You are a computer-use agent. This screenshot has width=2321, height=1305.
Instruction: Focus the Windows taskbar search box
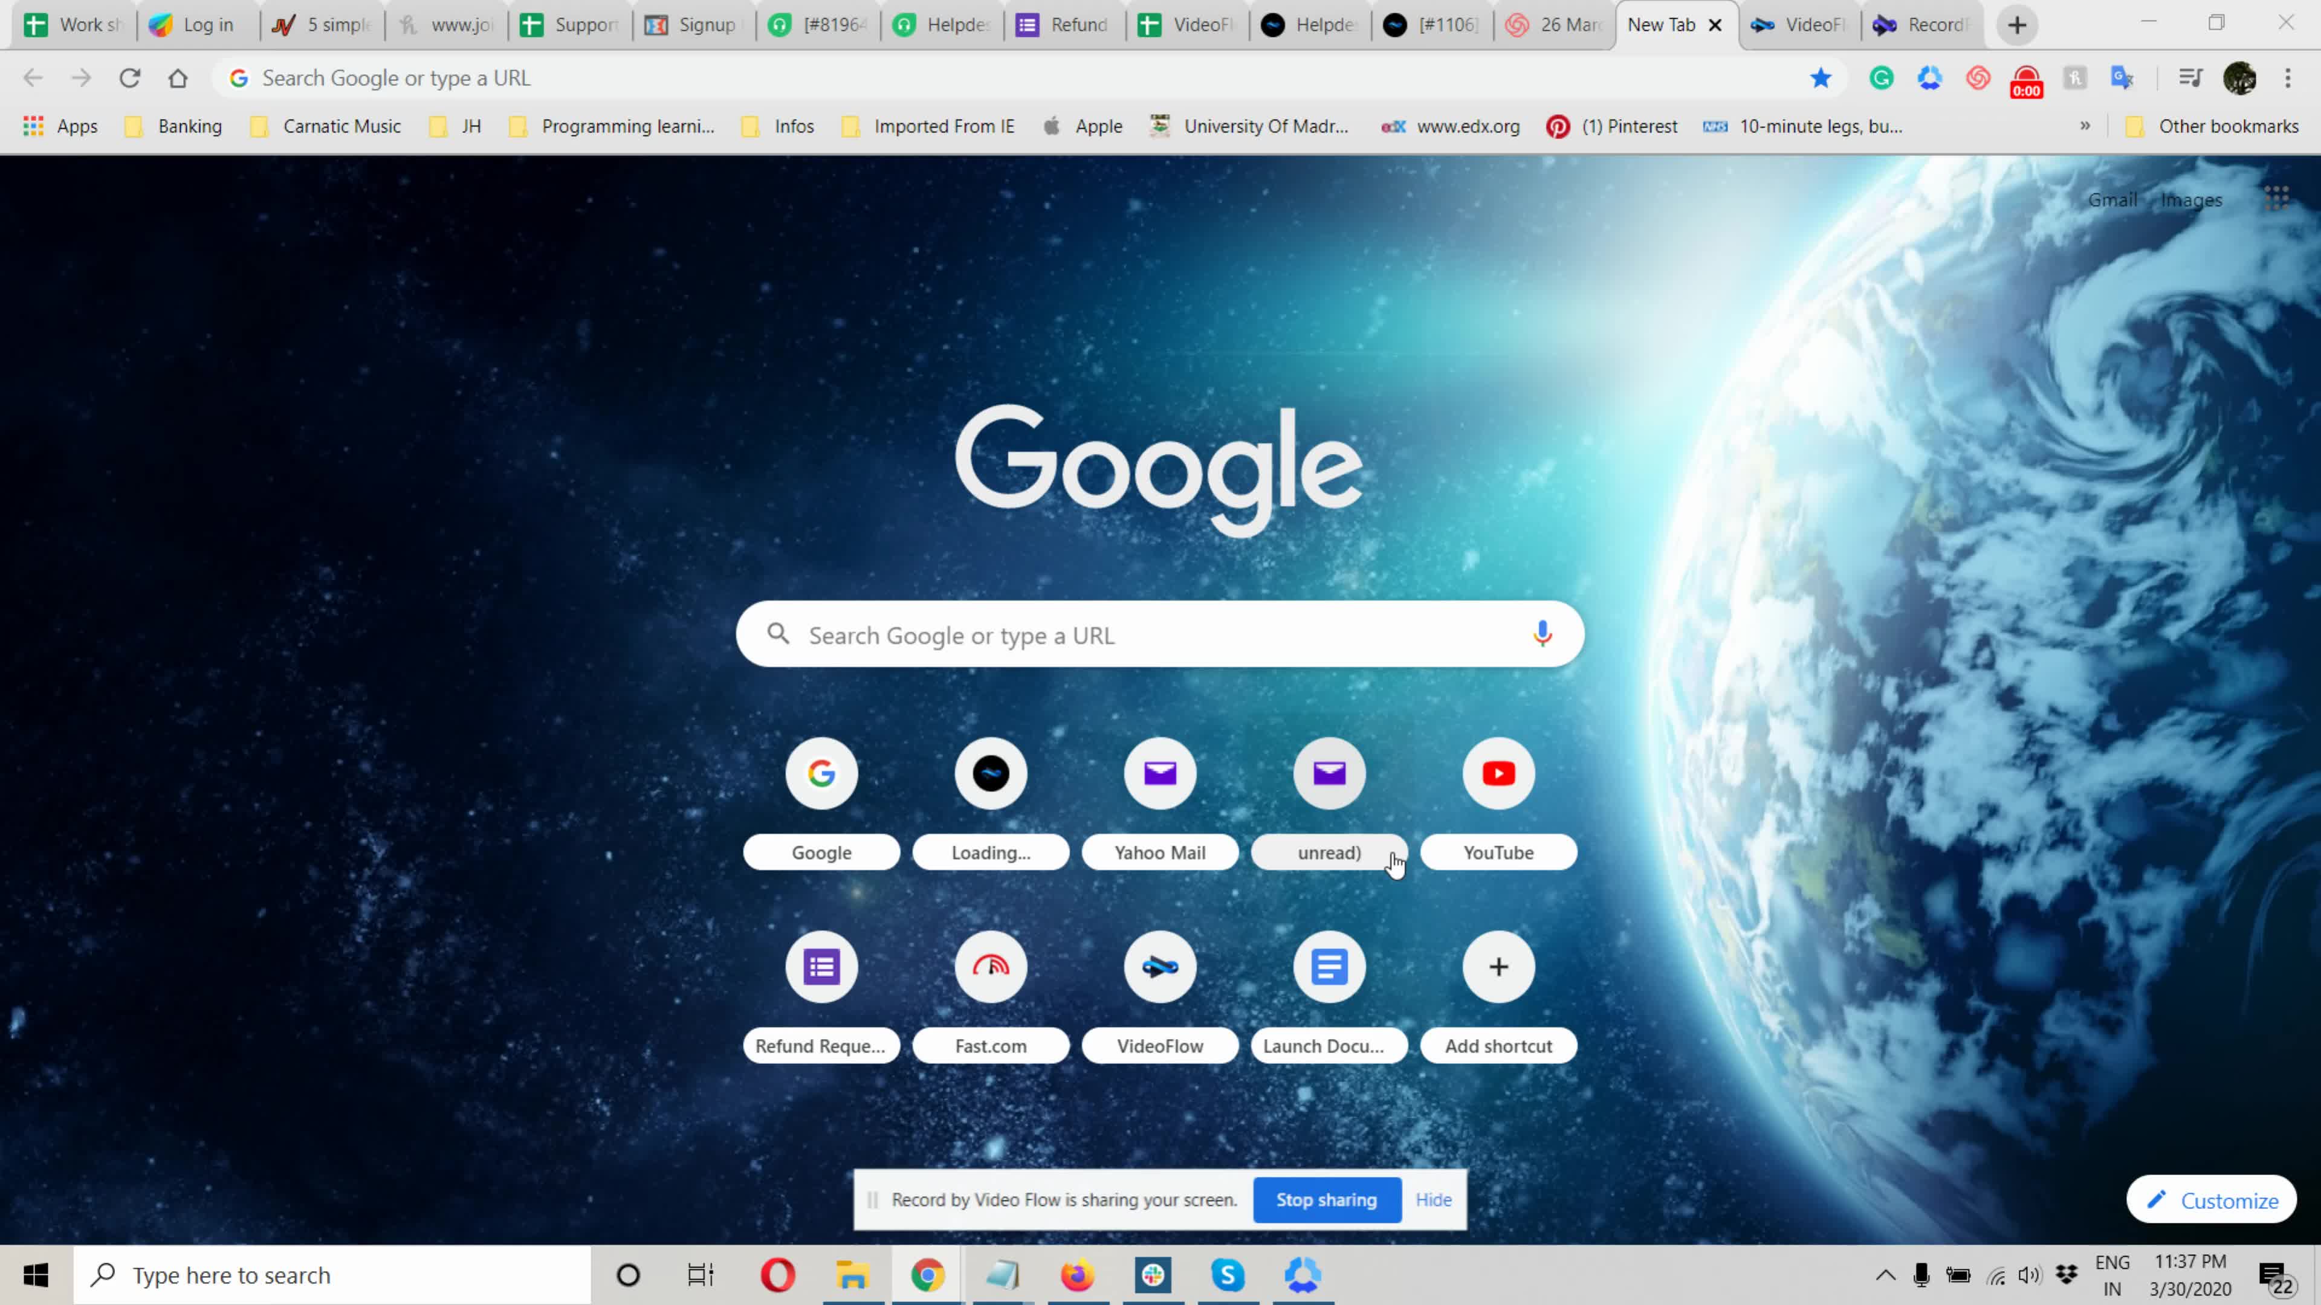332,1275
